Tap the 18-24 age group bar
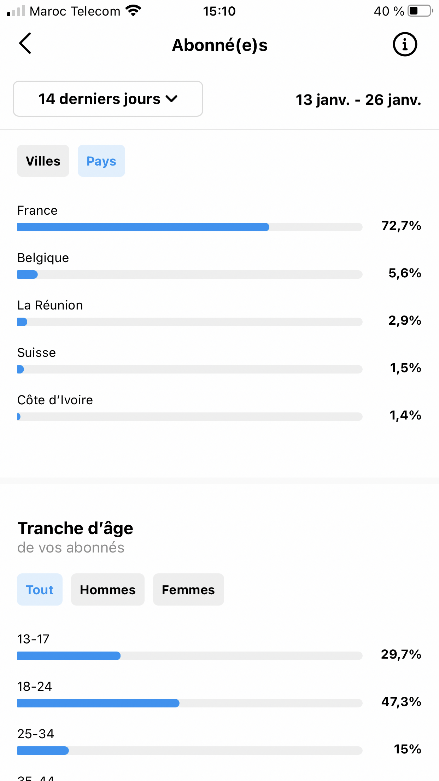Screen dimensions: 439x781 [x=190, y=703]
